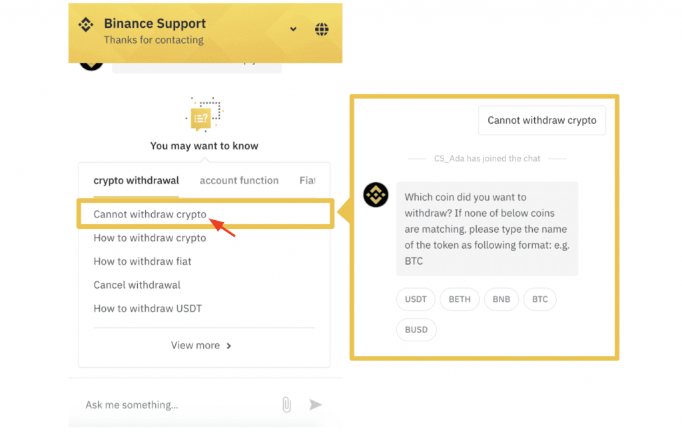682x433 pixels.
Task: Open How to withdraw fiat topic
Action: [143, 261]
